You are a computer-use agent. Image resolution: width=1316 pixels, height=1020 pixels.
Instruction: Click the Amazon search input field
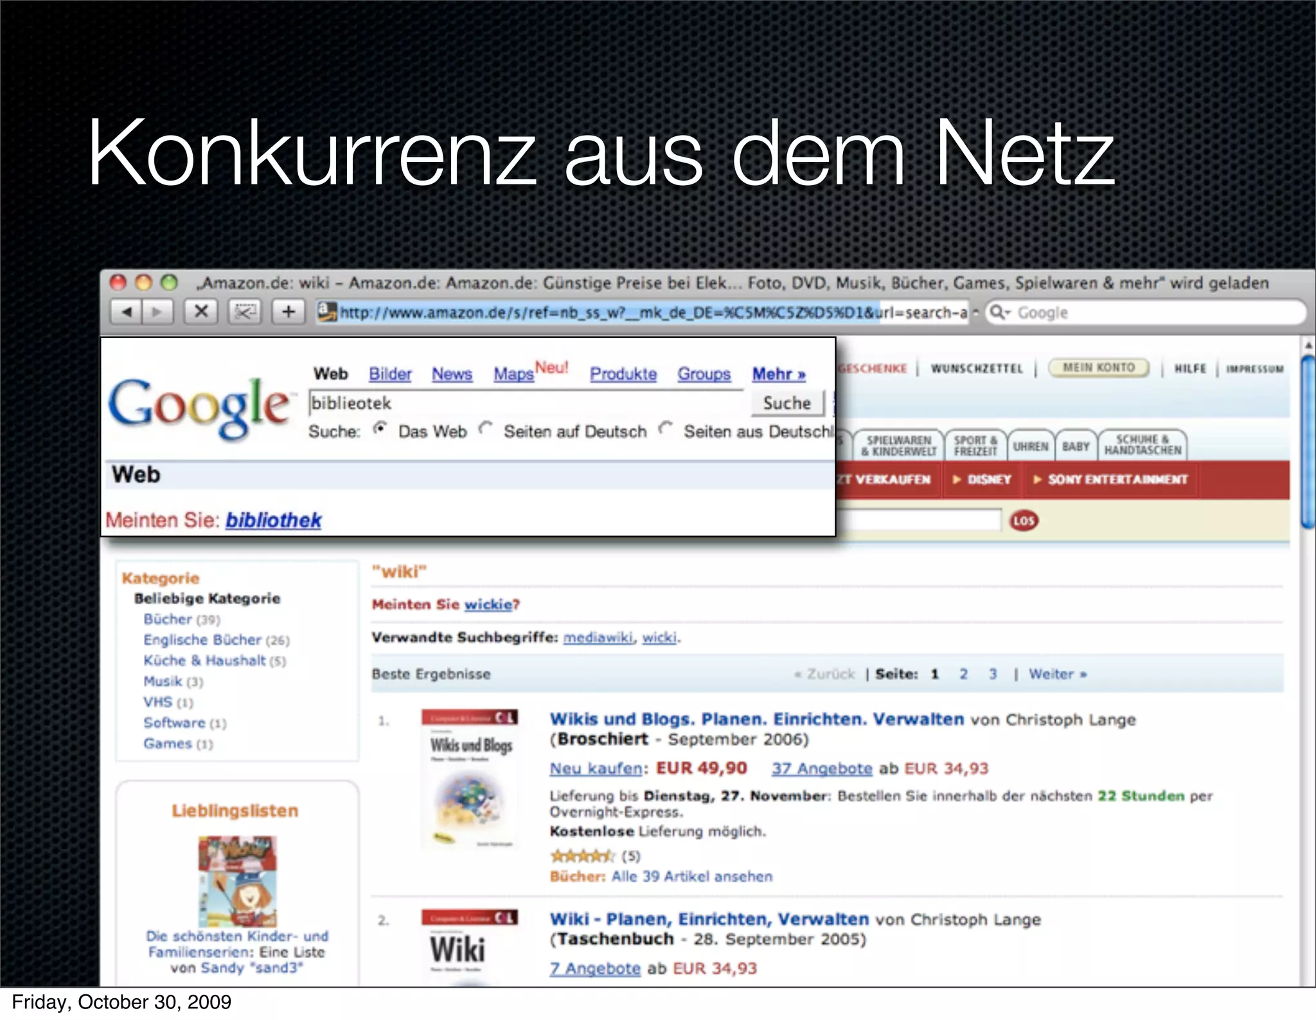[x=920, y=520]
